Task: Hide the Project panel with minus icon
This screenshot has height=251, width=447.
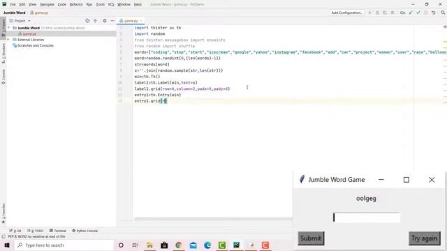Action: [112, 21]
